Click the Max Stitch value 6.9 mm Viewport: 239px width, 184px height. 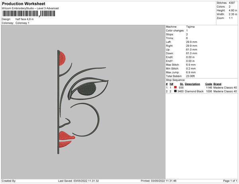click(191, 65)
